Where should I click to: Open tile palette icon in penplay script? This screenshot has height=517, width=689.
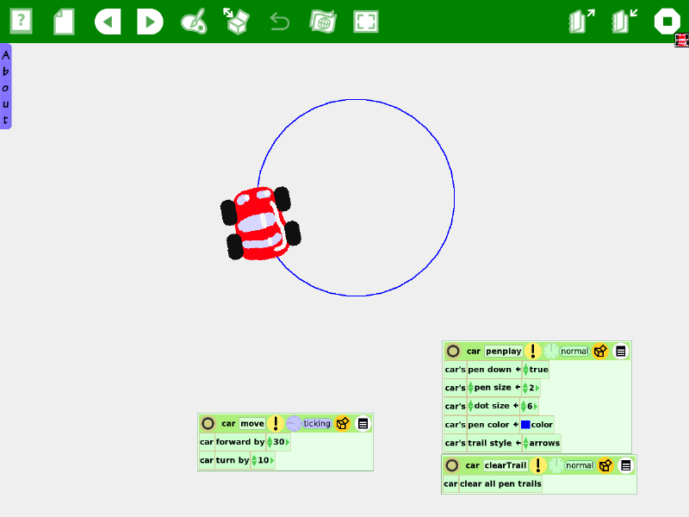click(x=600, y=351)
